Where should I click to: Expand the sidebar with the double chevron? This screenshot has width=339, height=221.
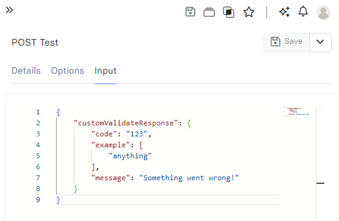point(9,10)
